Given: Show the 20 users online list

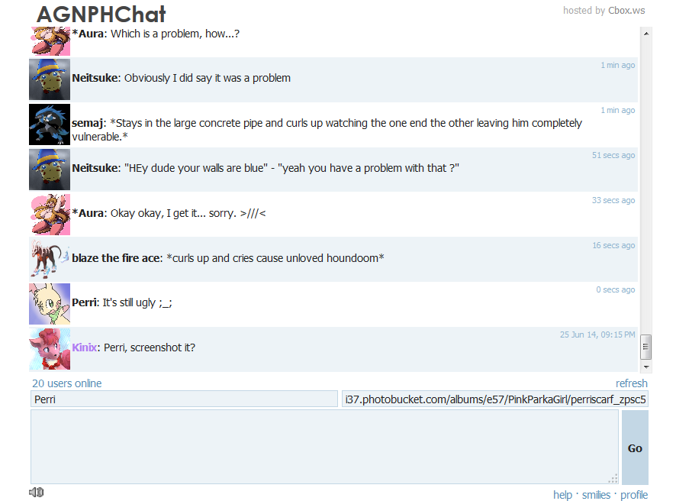Looking at the screenshot, I should click(x=67, y=383).
